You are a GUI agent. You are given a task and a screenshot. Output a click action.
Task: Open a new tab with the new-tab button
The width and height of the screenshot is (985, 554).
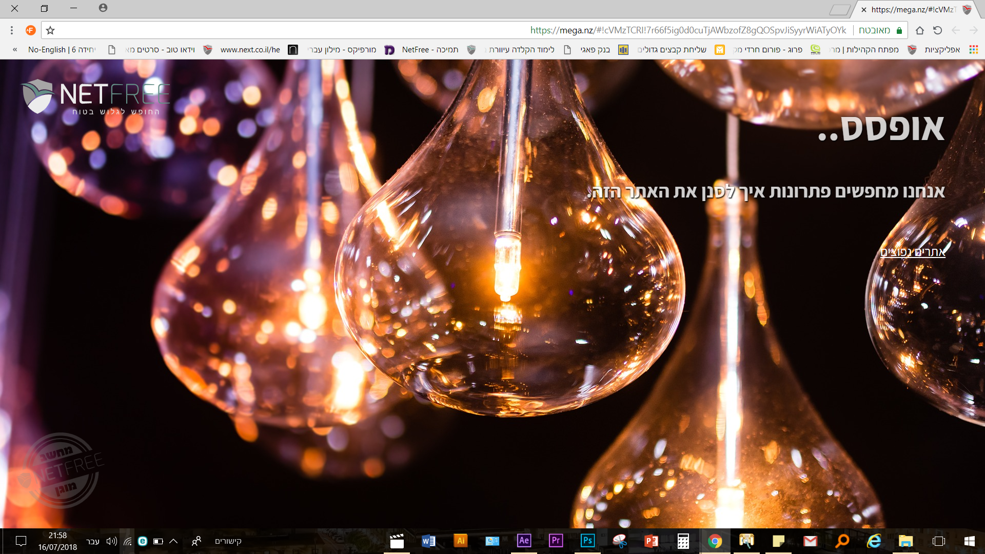840,10
